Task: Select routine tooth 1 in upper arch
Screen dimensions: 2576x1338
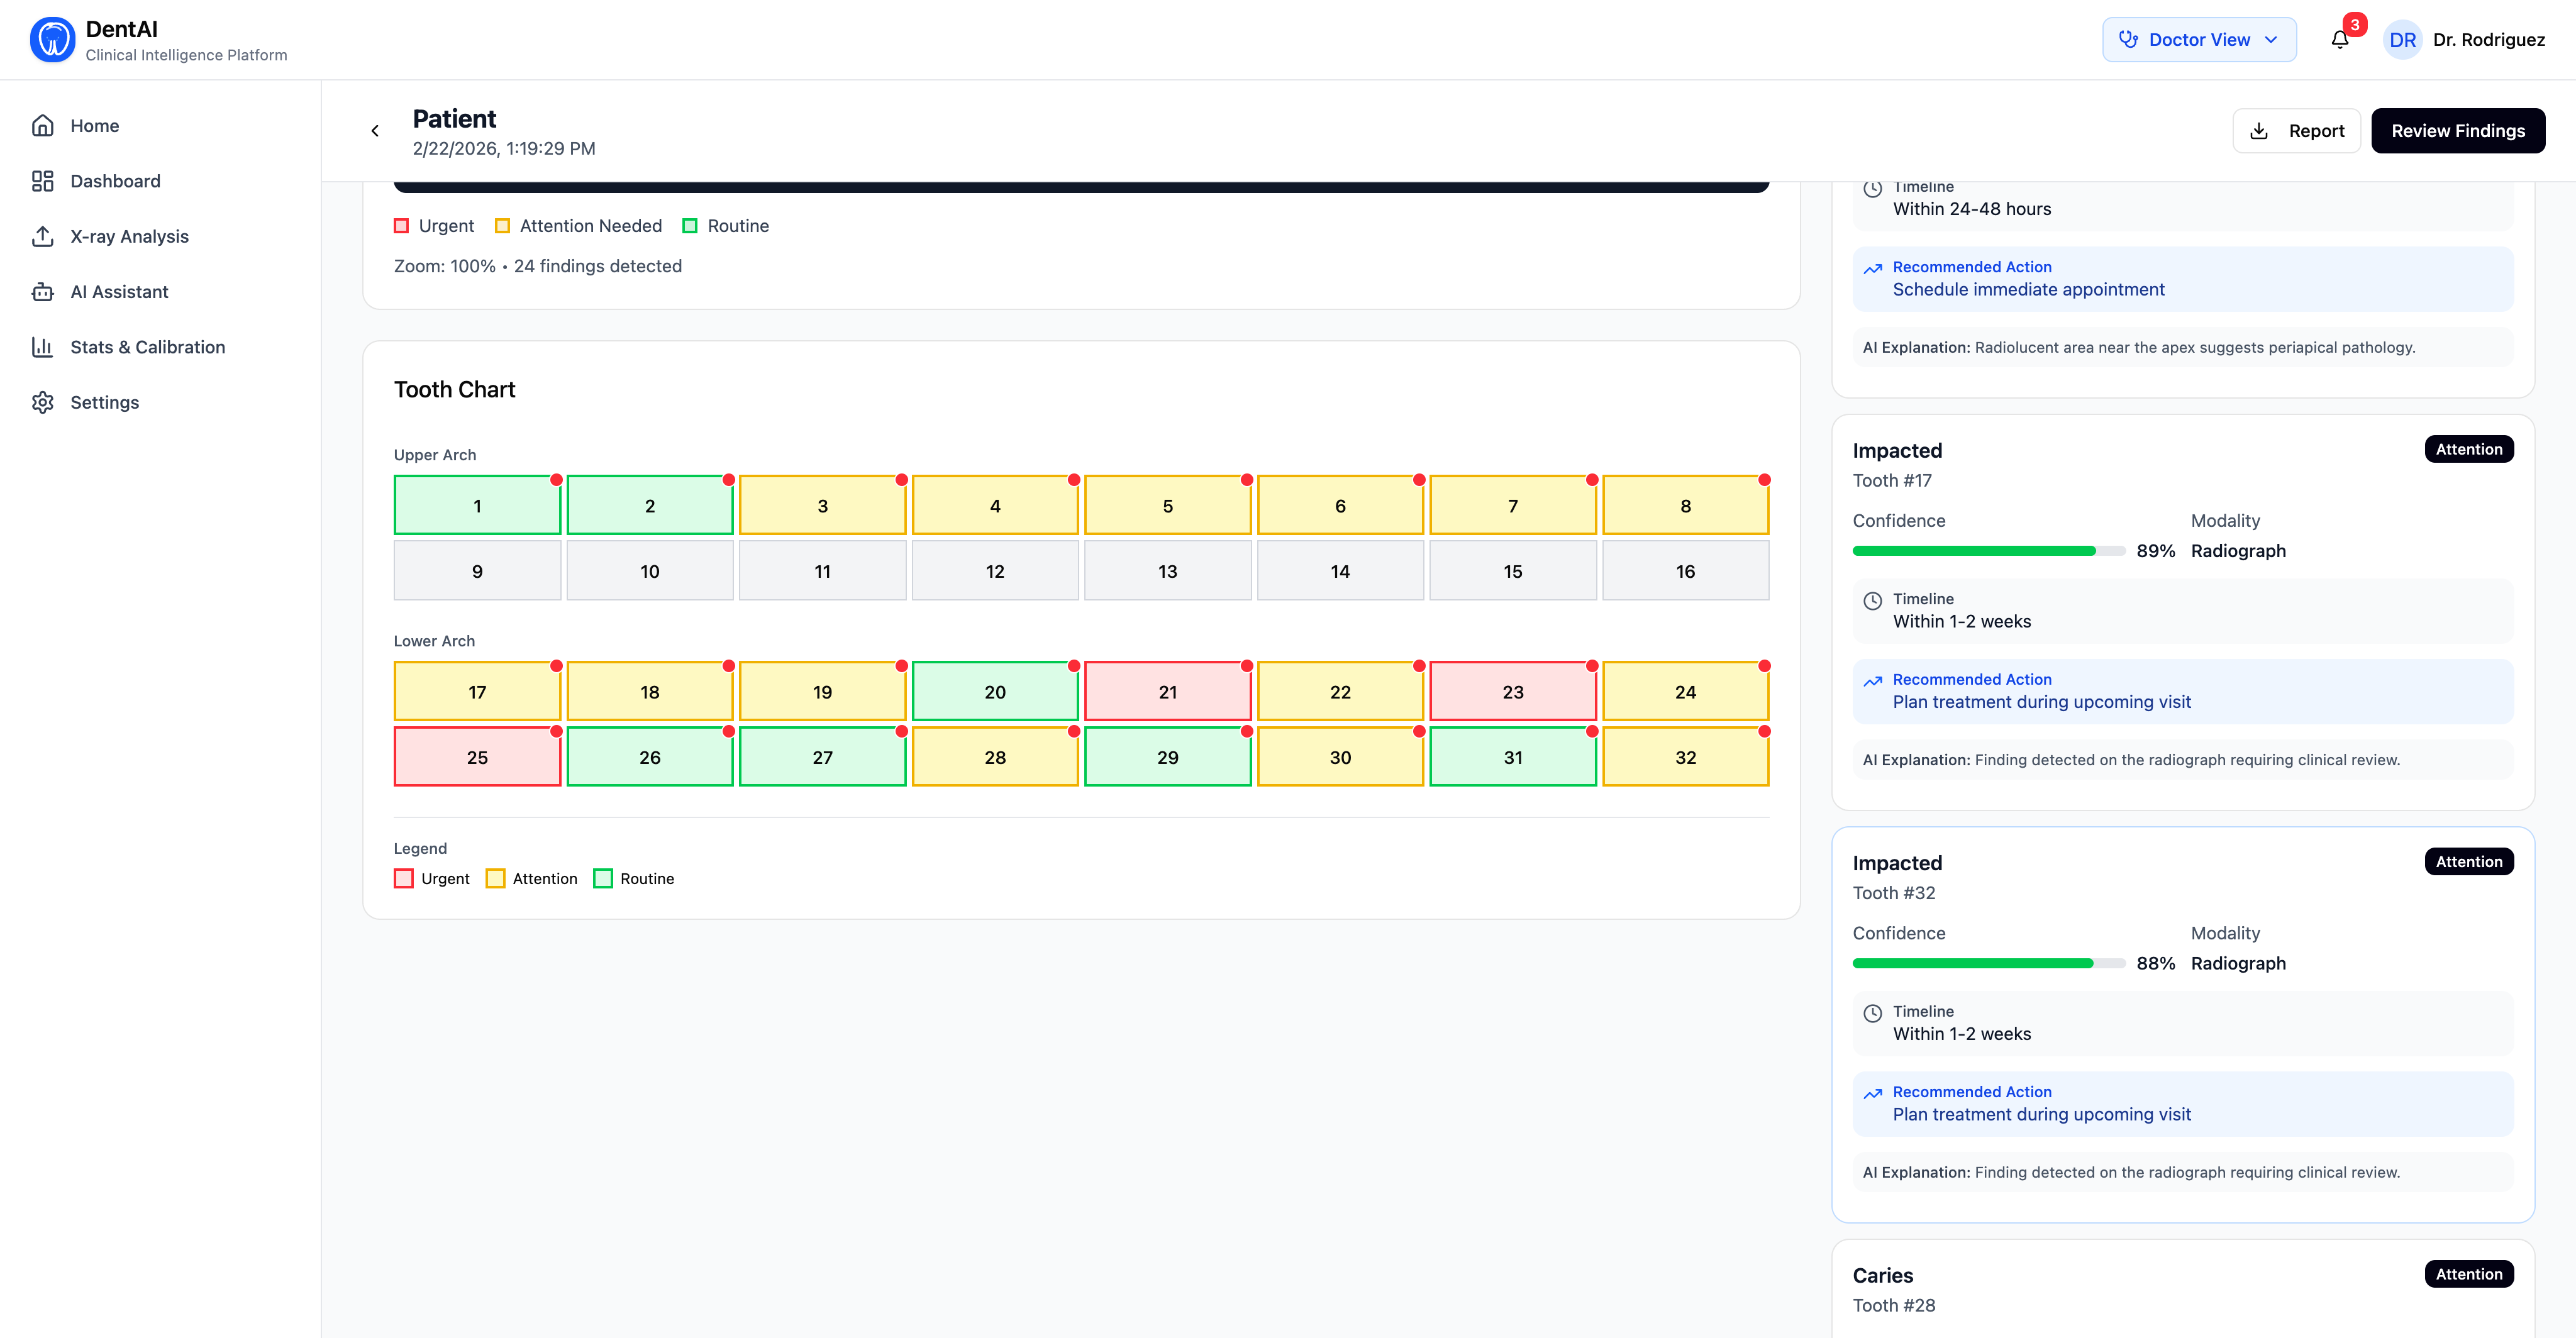Action: pos(477,506)
